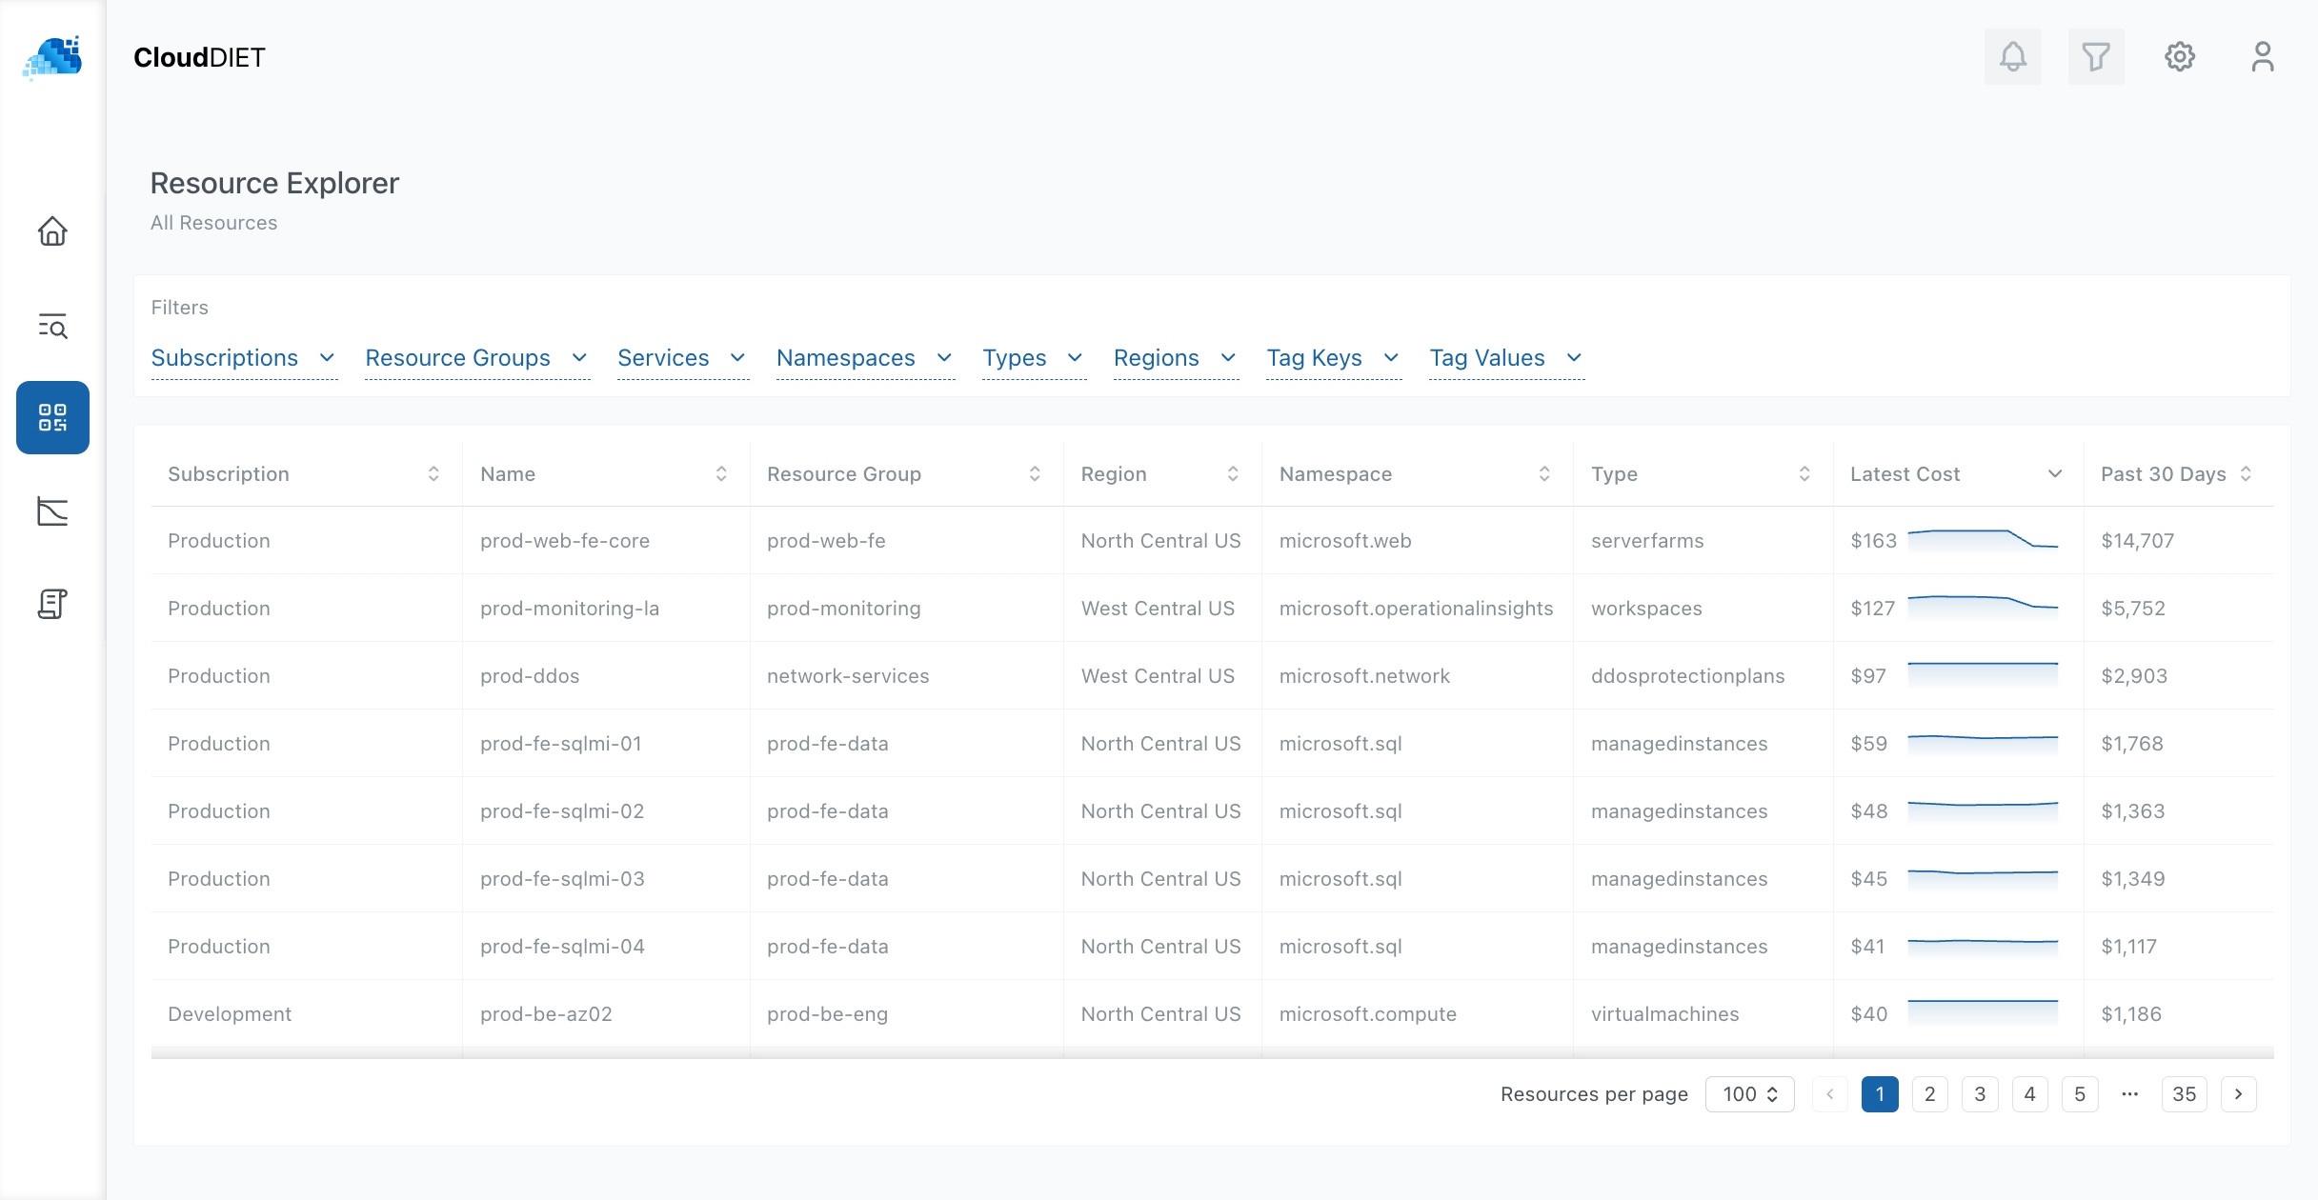Go to page 3 of results
Viewport: 2318px width, 1200px height.
point(1980,1094)
